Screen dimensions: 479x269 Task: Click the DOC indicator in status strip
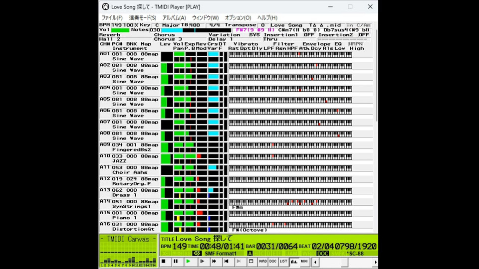pos(323,254)
